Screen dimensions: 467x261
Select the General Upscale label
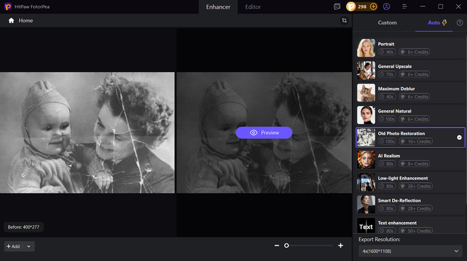(395, 66)
